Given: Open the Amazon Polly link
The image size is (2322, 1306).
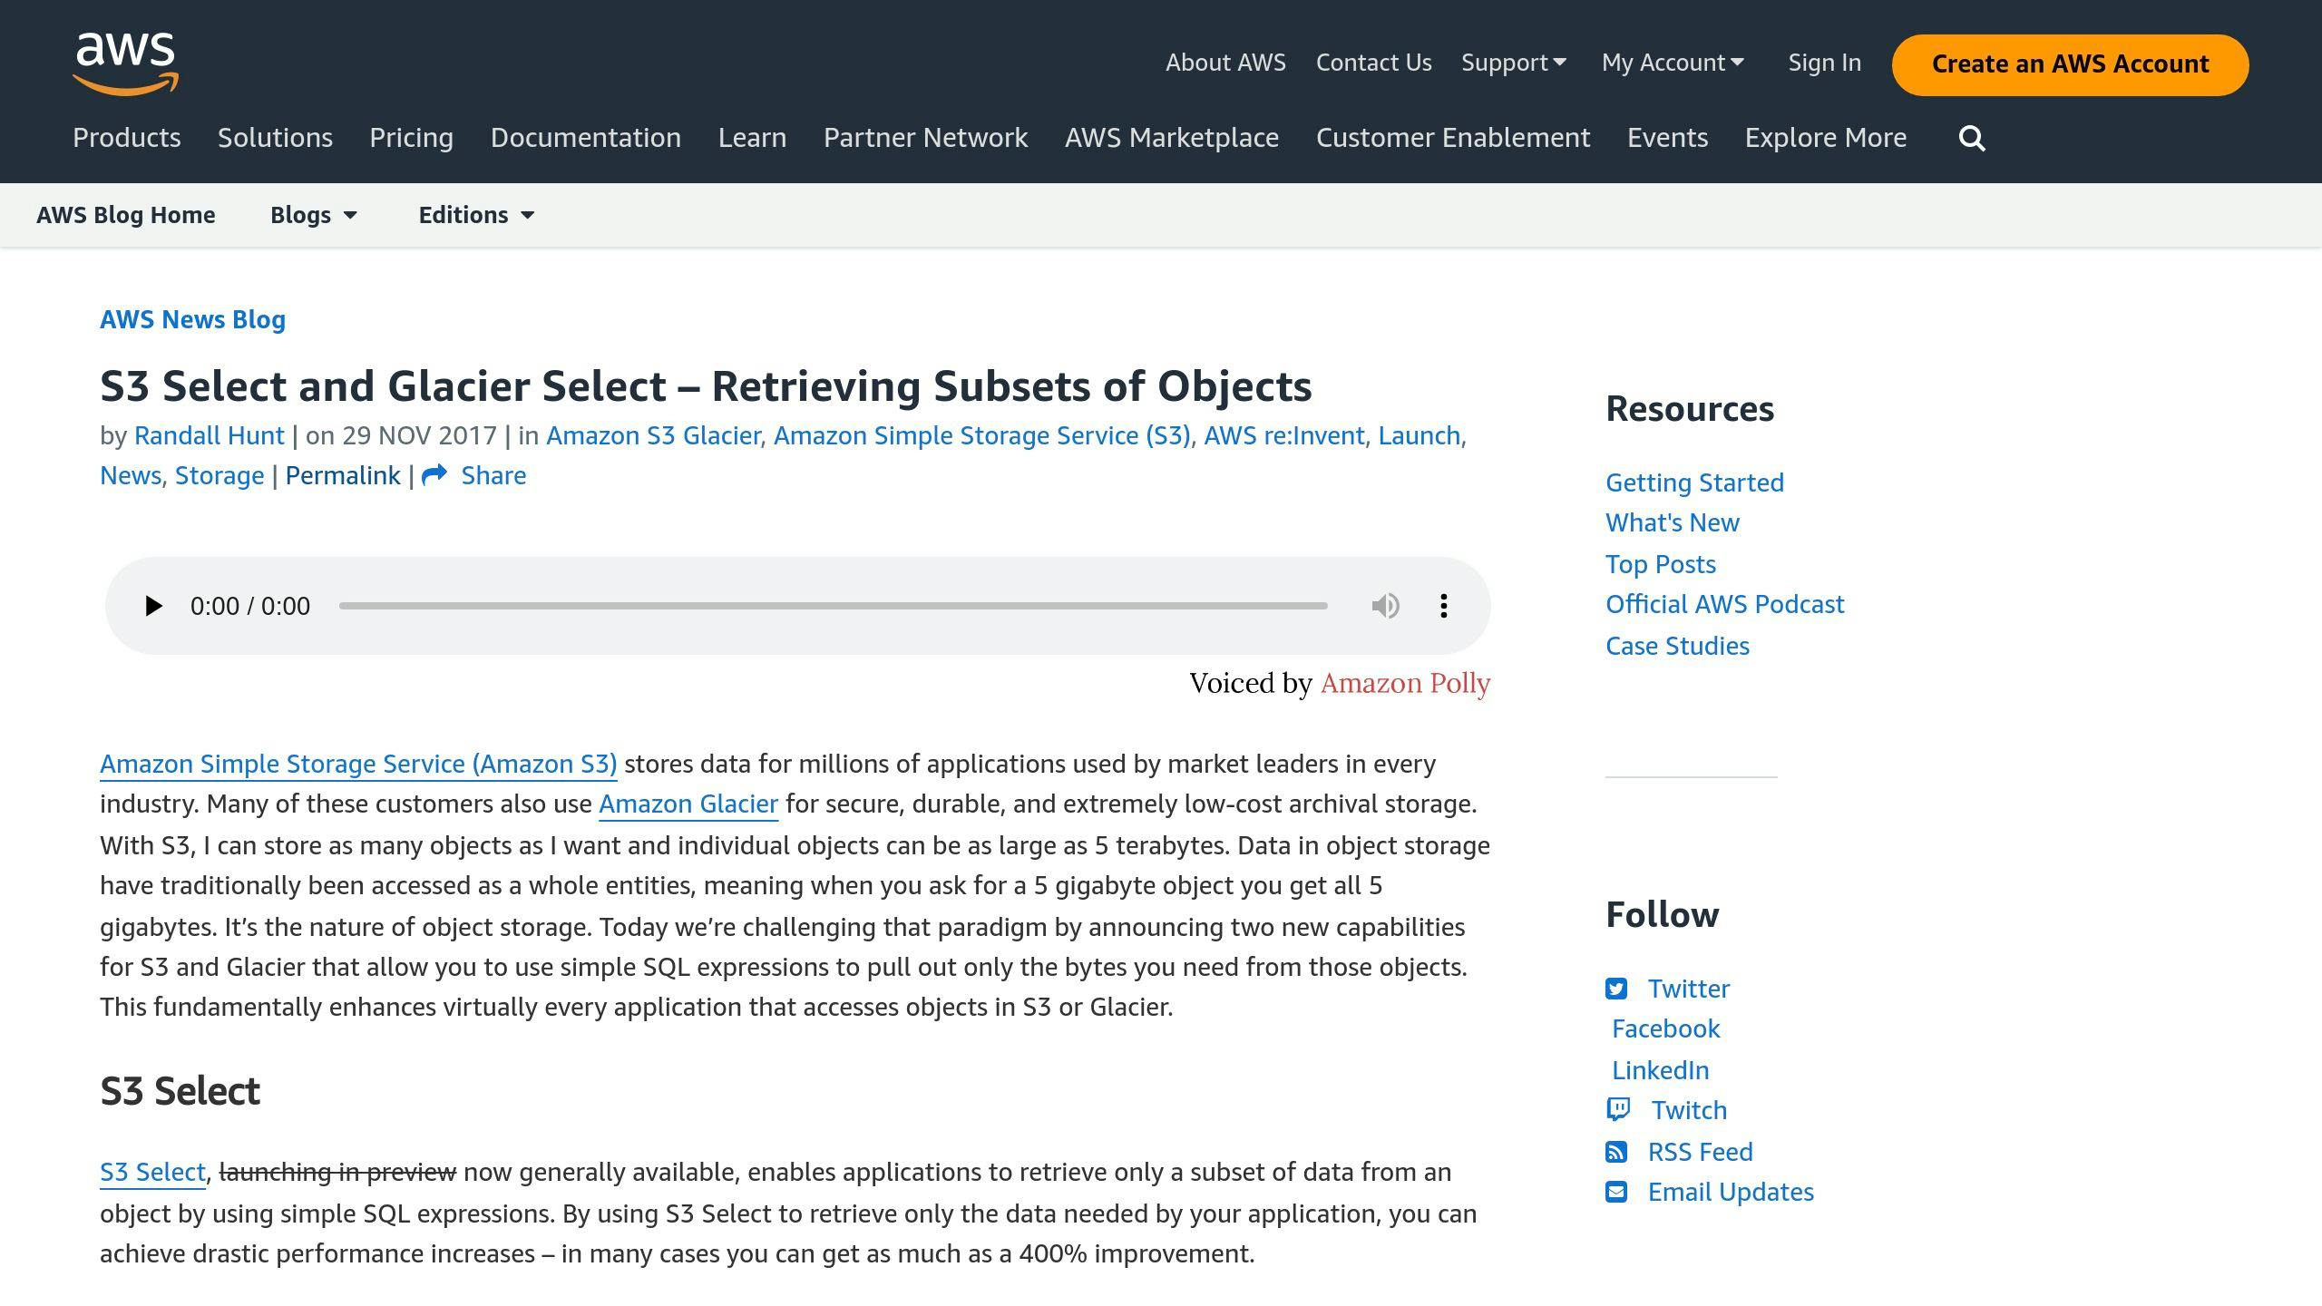Looking at the screenshot, I should click(1405, 683).
